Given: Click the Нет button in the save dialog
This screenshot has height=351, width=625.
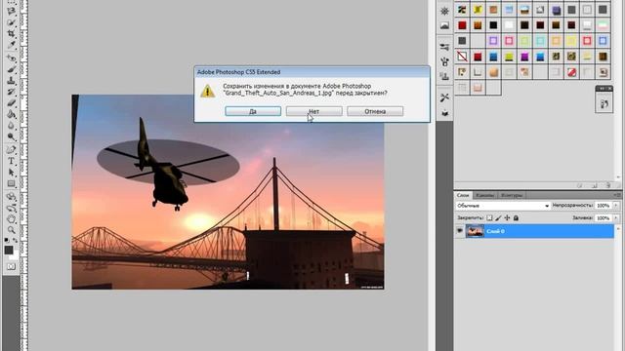Looking at the screenshot, I should [314, 111].
